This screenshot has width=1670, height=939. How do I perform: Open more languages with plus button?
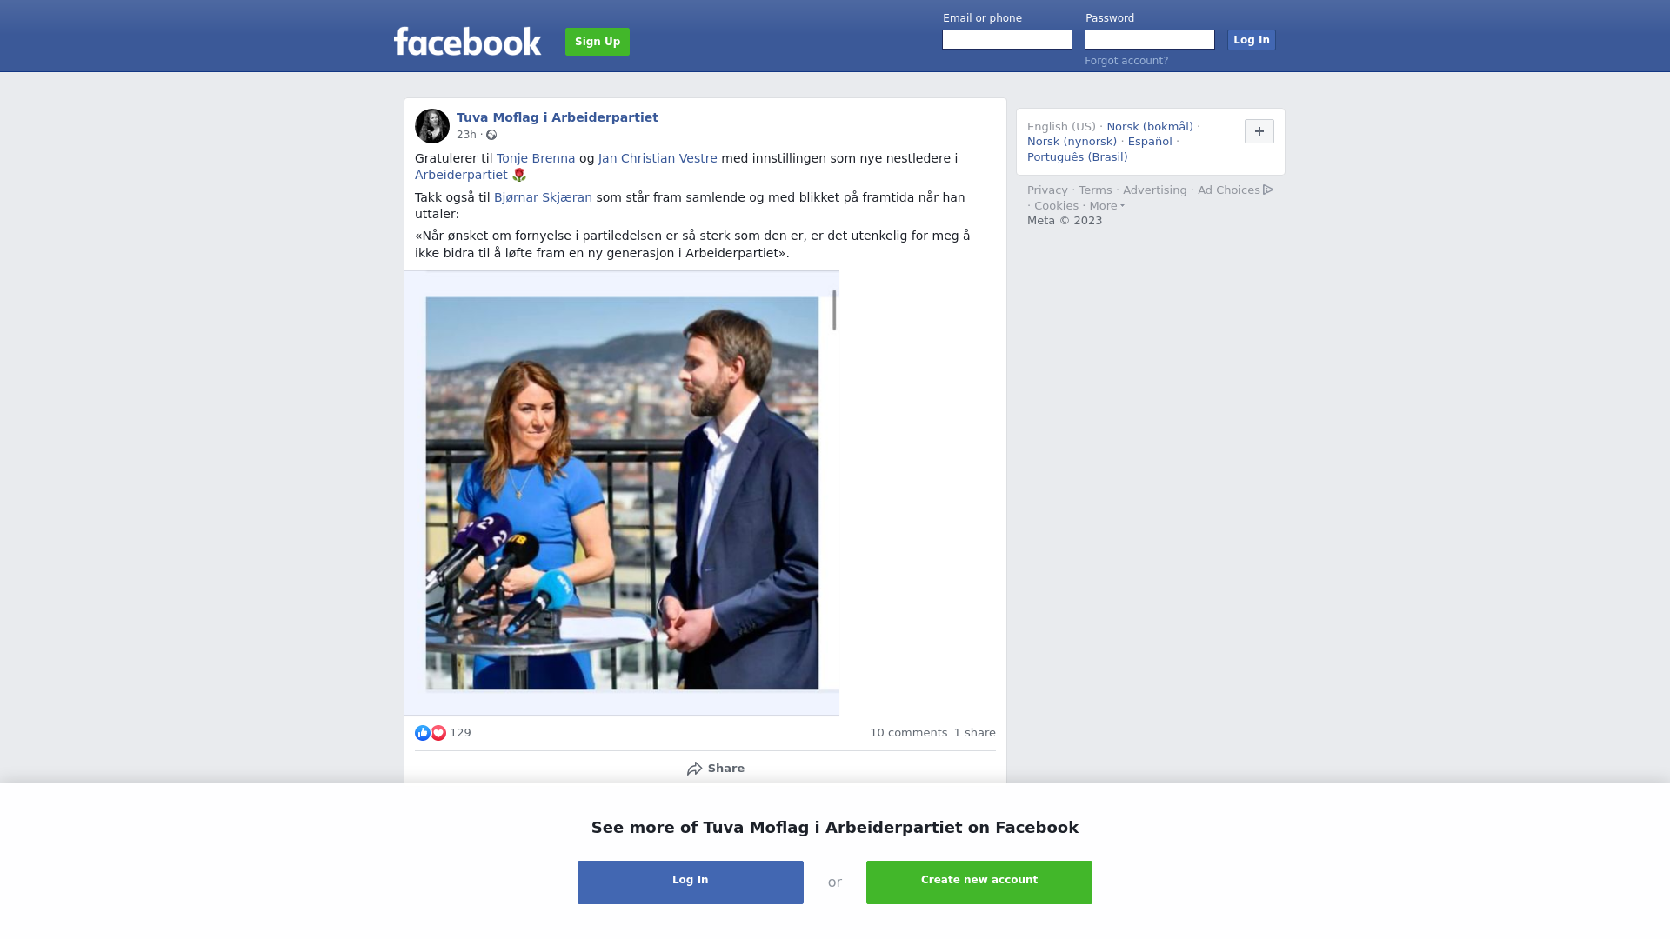coord(1259,131)
